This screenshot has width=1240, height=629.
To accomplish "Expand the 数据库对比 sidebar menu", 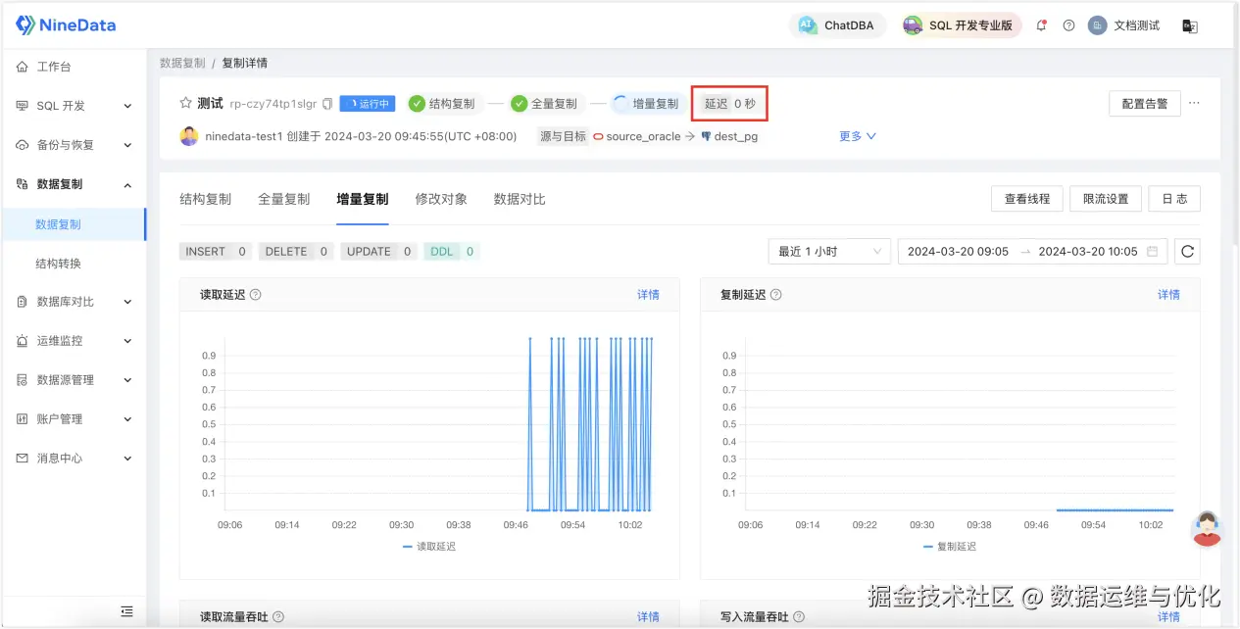I will [74, 302].
